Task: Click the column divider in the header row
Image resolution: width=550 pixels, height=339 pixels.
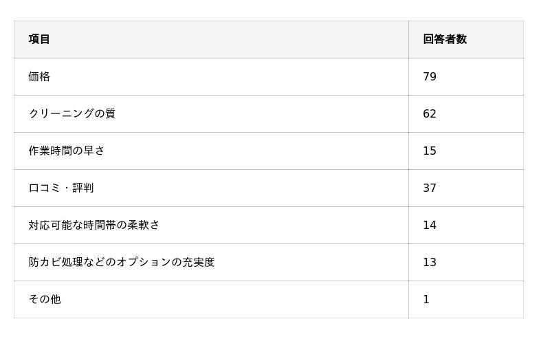Action: [408, 39]
